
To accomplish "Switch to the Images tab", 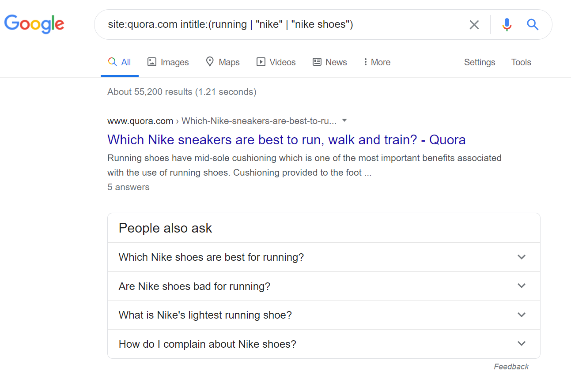I will 168,62.
